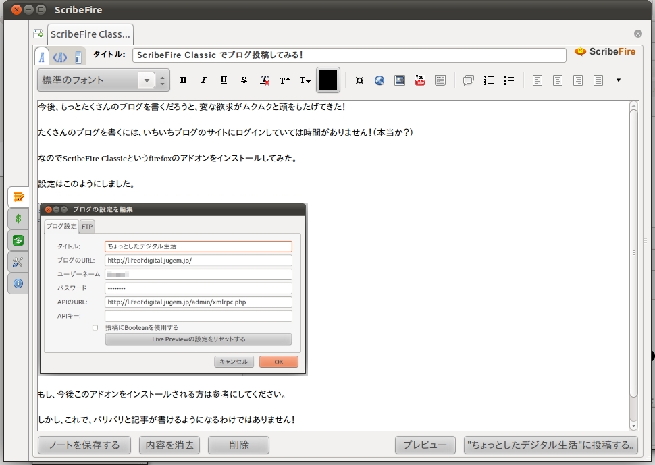Click the text line starting なのでScribeFire Classic

[168, 158]
